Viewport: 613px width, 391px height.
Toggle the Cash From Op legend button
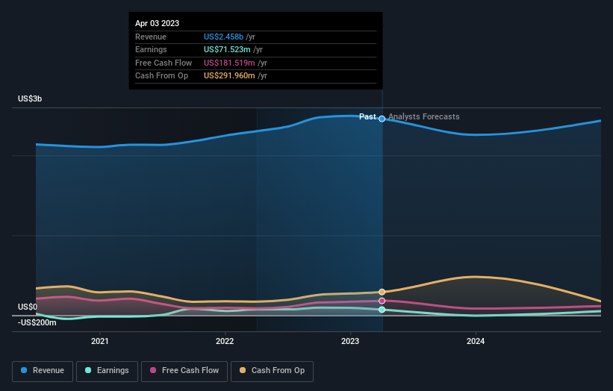(x=272, y=371)
